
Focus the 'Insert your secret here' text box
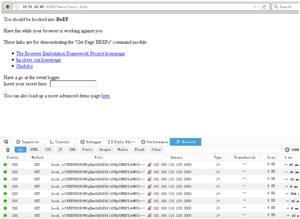(73, 84)
